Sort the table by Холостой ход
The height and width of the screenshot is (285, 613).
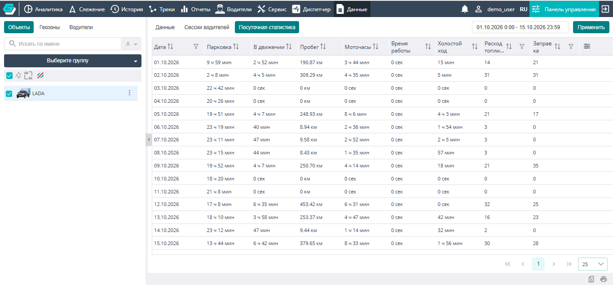click(475, 47)
